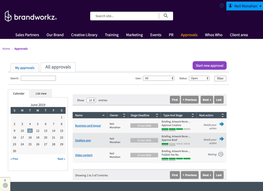263x191 pixels.
Task: Click the bottom Next pagination button
Action: tap(207, 175)
